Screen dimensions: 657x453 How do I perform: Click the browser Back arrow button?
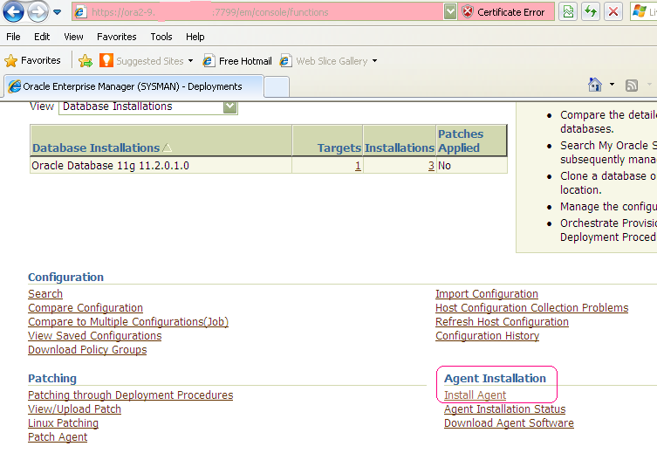(13, 11)
